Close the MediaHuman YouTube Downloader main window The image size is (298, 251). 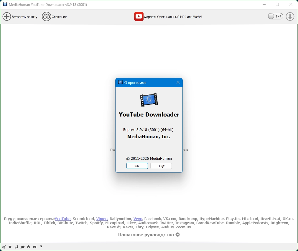click(291, 4)
